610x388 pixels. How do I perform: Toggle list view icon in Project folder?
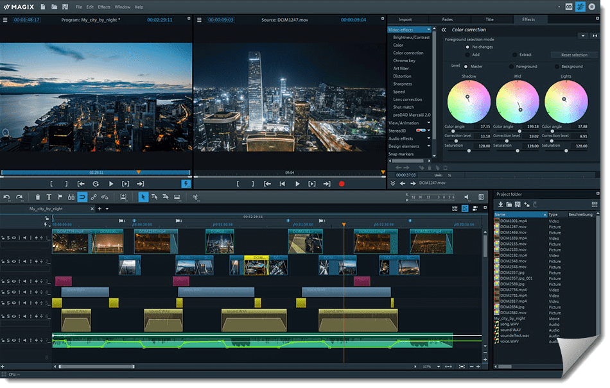tap(595, 205)
